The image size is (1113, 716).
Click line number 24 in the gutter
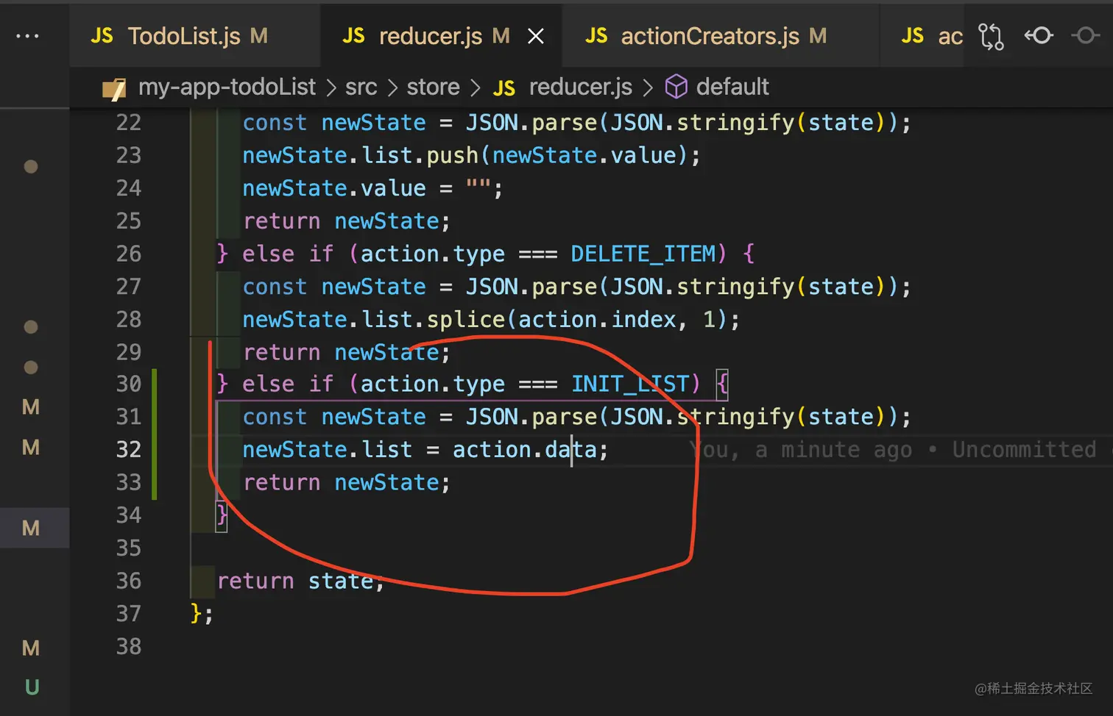(x=129, y=188)
